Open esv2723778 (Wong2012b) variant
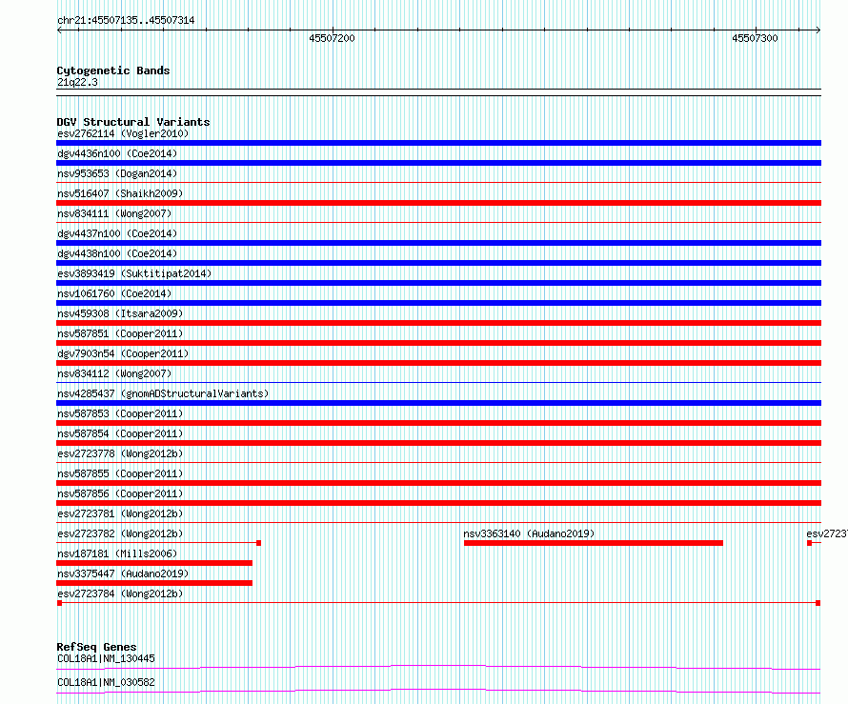The image size is (848, 704). 120,453
